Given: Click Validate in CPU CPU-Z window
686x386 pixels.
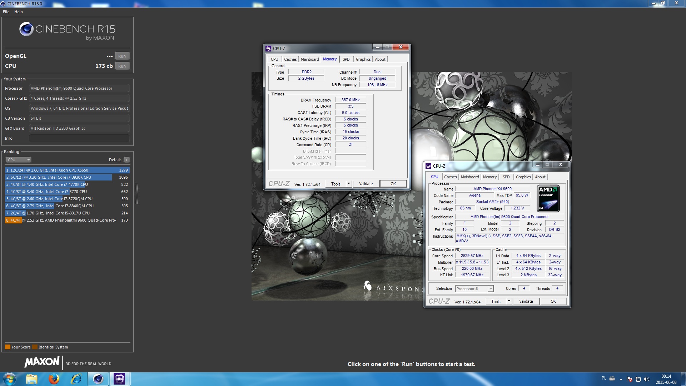Looking at the screenshot, I should pyautogui.click(x=526, y=301).
